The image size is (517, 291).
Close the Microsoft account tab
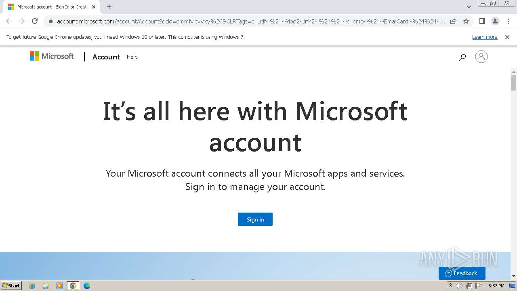tap(94, 7)
